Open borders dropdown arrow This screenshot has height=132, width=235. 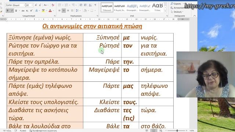click(x=95, y=11)
